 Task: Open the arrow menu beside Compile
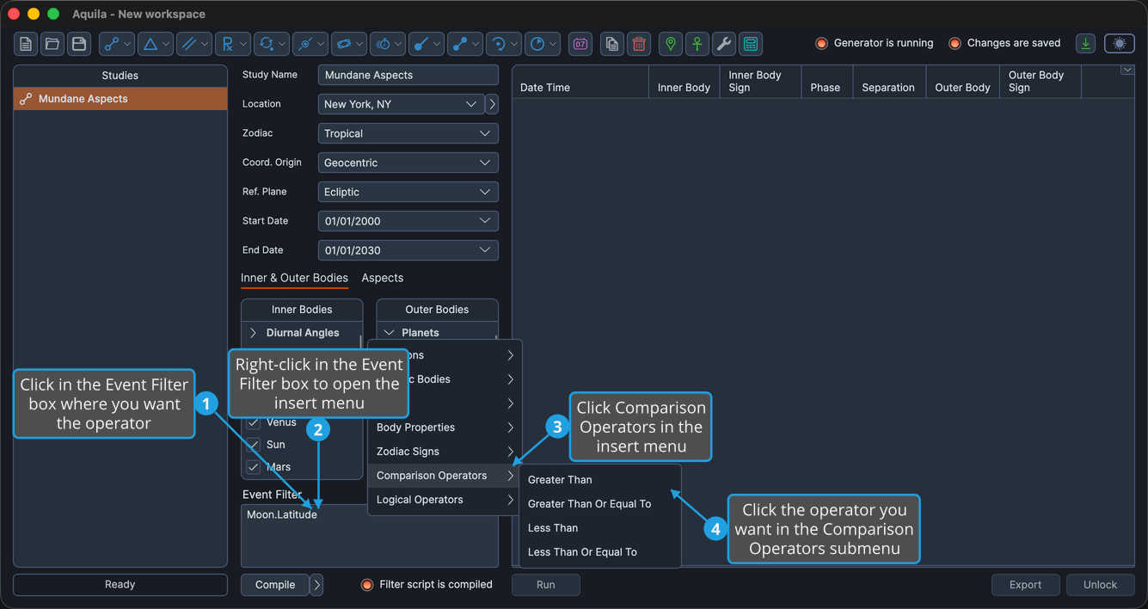pos(316,585)
